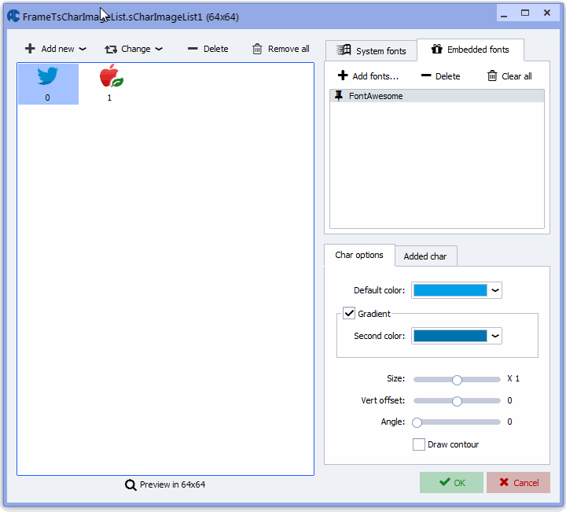The image size is (566, 512).
Task: Maximize the FrameTsCharImageList window
Action: click(525, 13)
